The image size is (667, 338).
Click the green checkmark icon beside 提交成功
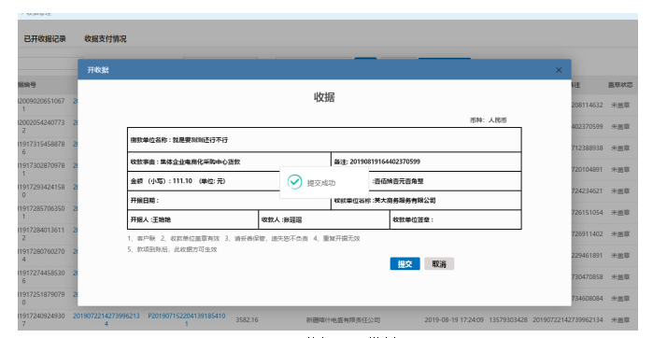tap(294, 182)
